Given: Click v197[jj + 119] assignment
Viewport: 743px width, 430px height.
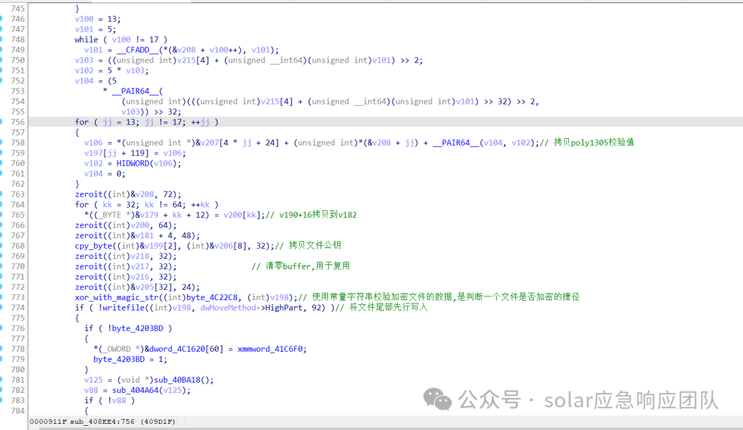Looking at the screenshot, I should [135, 152].
